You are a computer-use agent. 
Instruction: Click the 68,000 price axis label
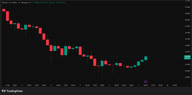tap(187, 20)
